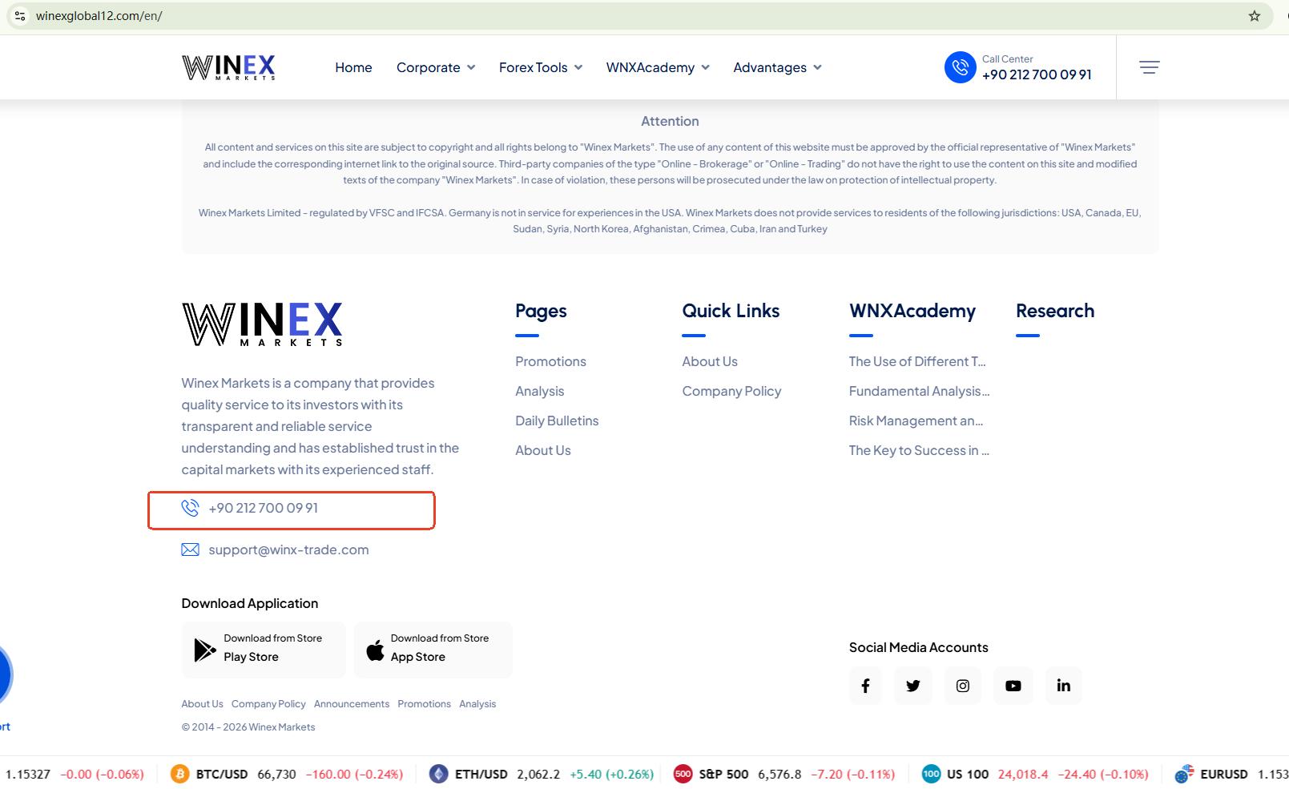1289x789 pixels.
Task: Click the Download Application heading
Action: click(x=250, y=603)
